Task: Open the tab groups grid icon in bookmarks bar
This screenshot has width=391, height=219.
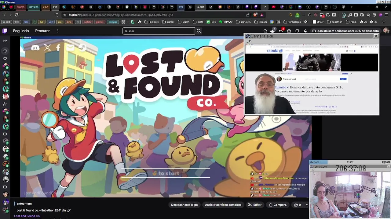Action: tap(123, 22)
